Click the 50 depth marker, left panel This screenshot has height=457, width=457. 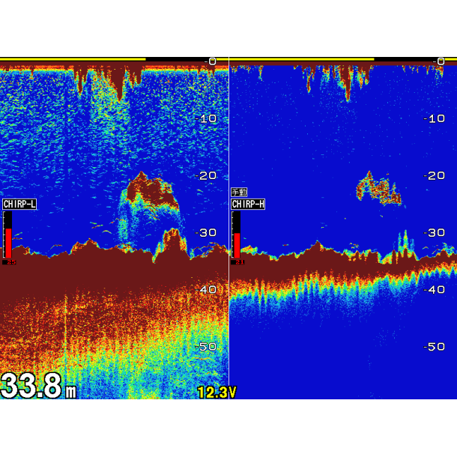click(207, 346)
